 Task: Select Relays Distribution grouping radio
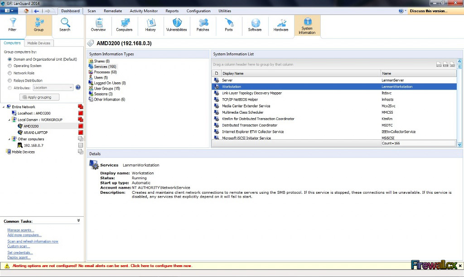(10, 81)
